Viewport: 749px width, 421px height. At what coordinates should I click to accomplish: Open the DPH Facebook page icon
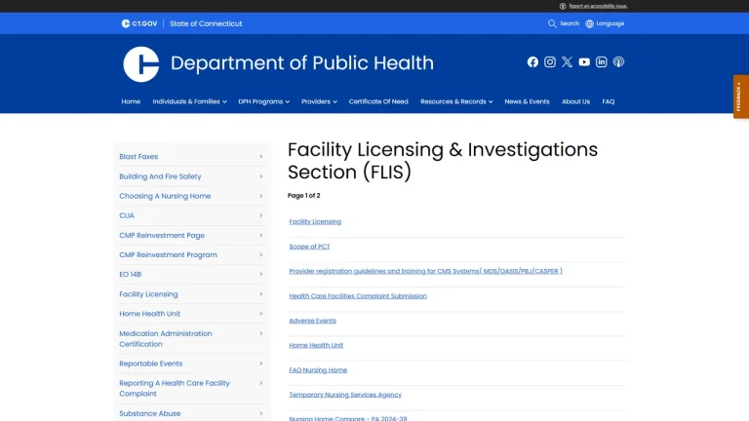coord(532,62)
